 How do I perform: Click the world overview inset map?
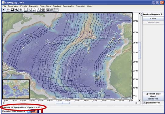click(x=16, y=89)
